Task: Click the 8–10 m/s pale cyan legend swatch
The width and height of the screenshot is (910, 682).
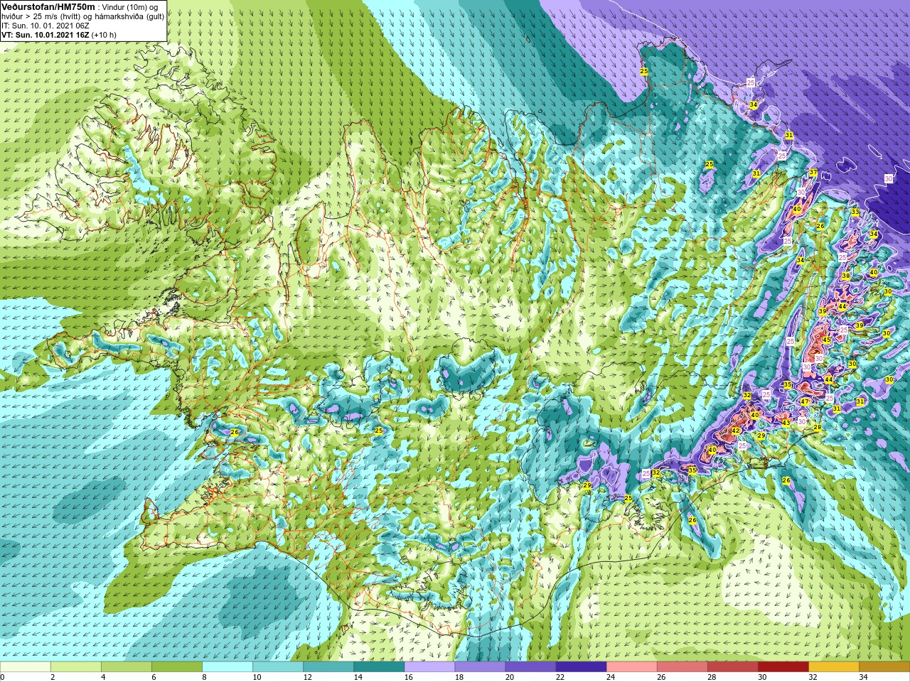Action: click(x=227, y=667)
